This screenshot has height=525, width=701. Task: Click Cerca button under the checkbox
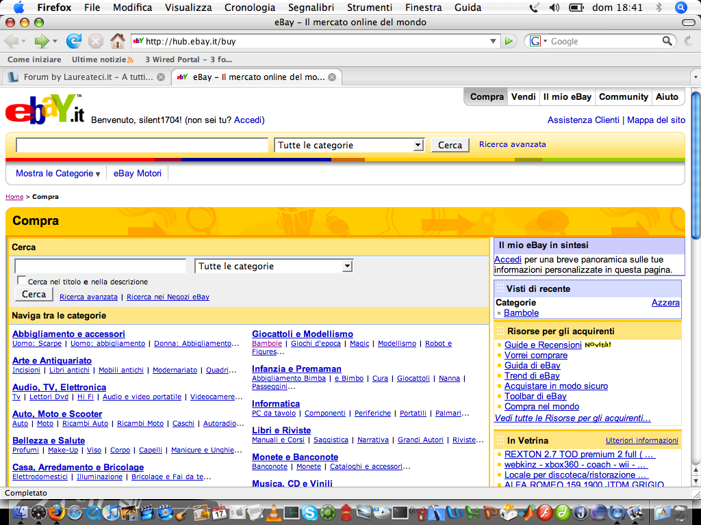pos(34,294)
